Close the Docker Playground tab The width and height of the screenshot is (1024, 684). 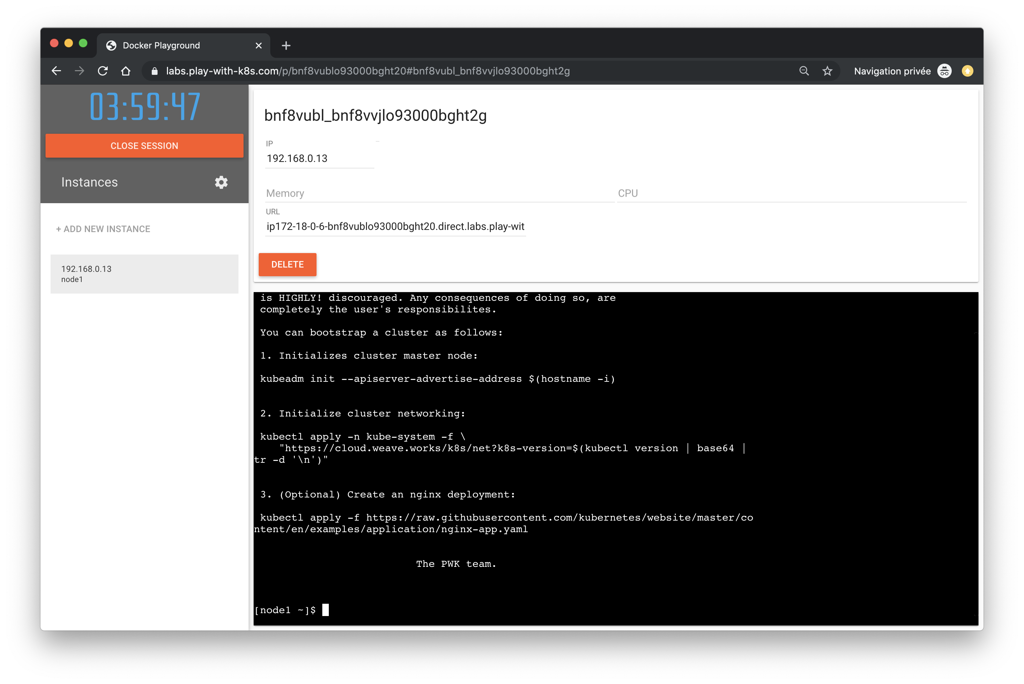258,45
